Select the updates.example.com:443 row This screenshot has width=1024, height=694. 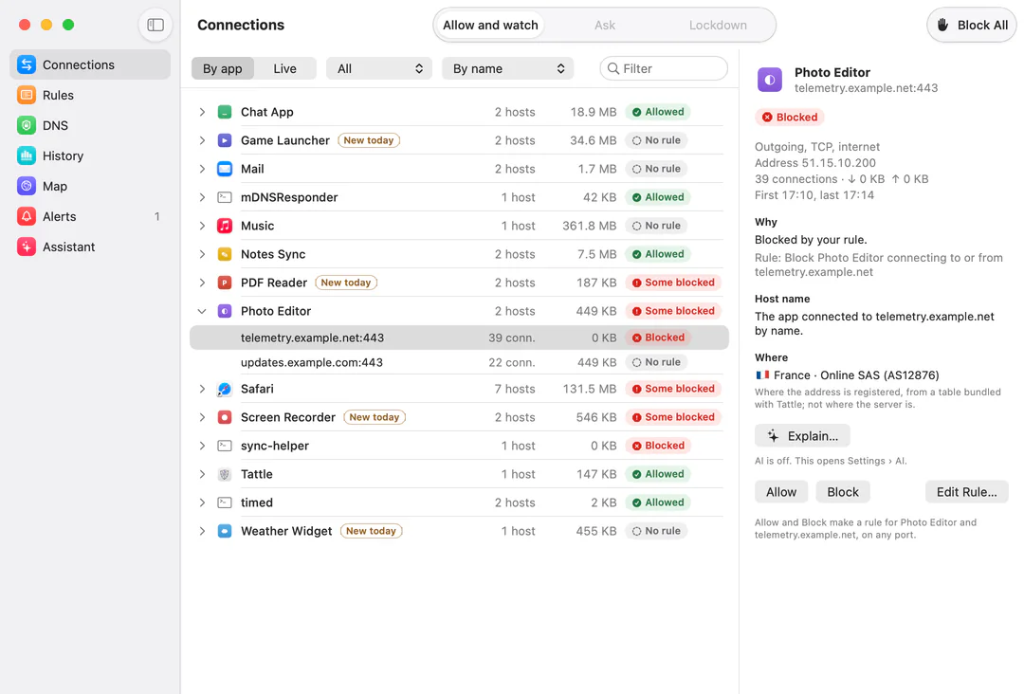pos(459,362)
